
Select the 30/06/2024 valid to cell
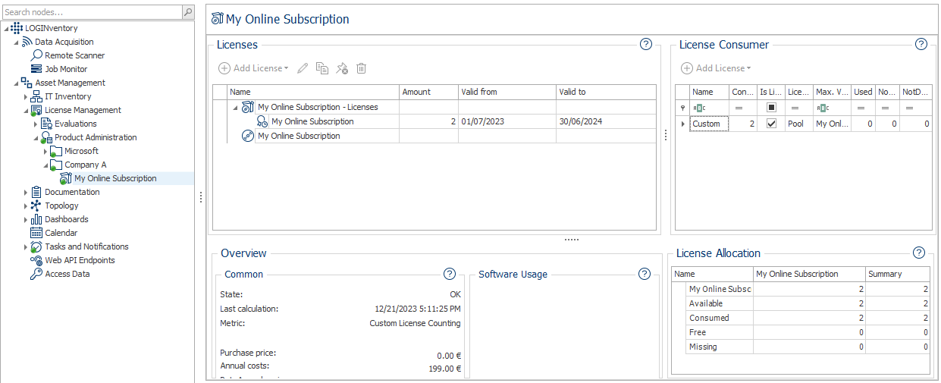[x=606, y=121]
